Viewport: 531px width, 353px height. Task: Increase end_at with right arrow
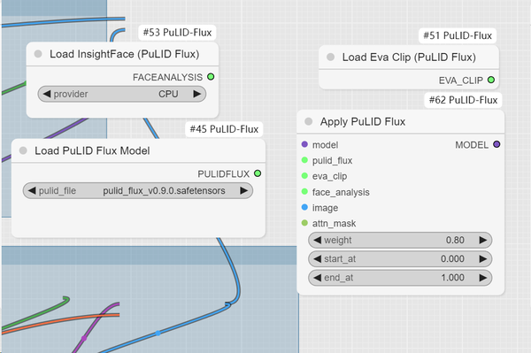click(x=483, y=278)
